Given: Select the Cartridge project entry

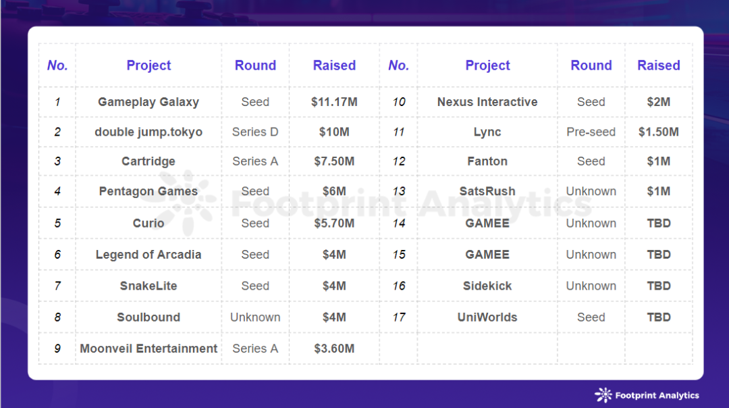Looking at the screenshot, I should 148,161.
